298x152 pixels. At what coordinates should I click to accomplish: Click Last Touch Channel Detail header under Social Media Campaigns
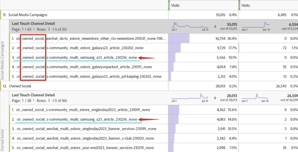click(x=33, y=24)
